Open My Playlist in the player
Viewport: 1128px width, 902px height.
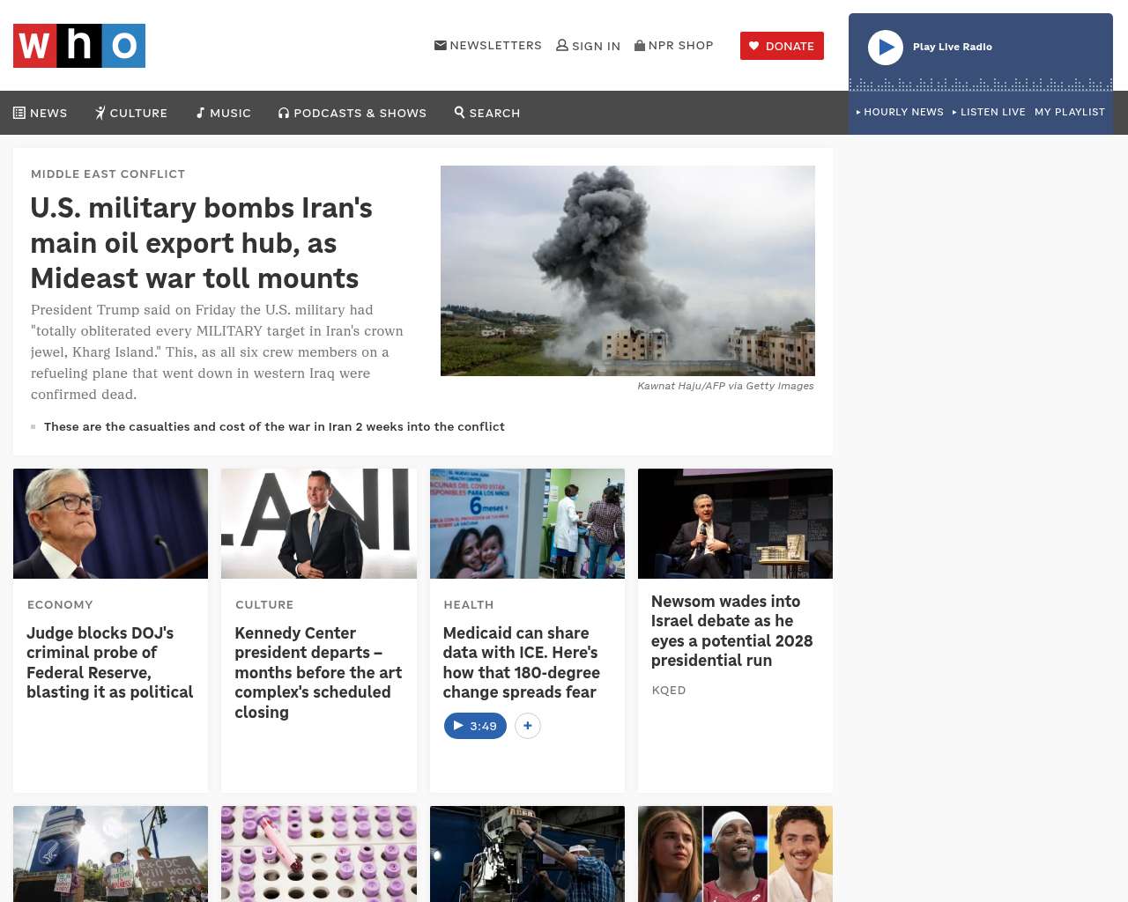click(x=1069, y=112)
